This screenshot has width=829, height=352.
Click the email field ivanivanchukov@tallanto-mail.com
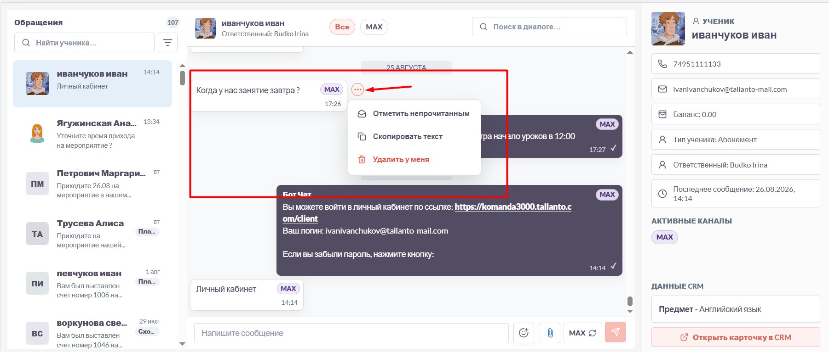pyautogui.click(x=736, y=89)
